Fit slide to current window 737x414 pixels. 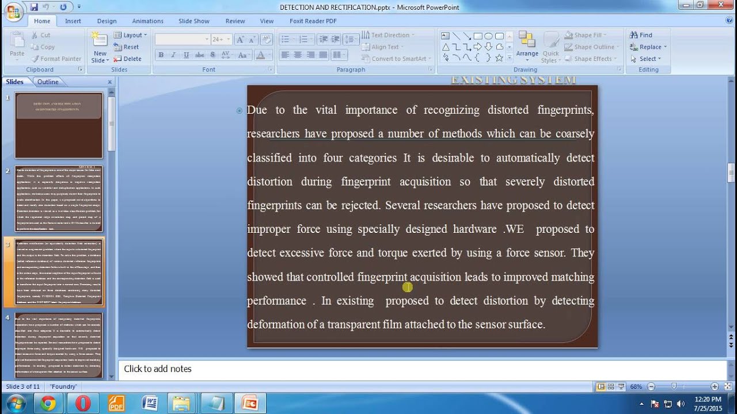[x=728, y=386]
